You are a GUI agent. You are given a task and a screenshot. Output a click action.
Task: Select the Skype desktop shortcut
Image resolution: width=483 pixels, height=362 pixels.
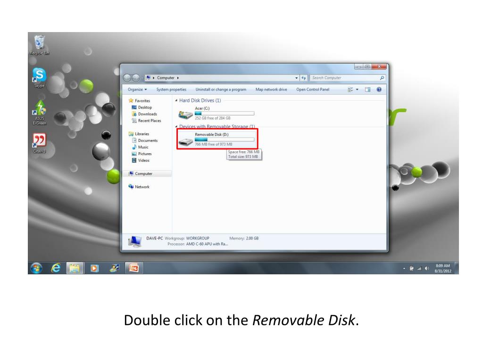click(40, 78)
